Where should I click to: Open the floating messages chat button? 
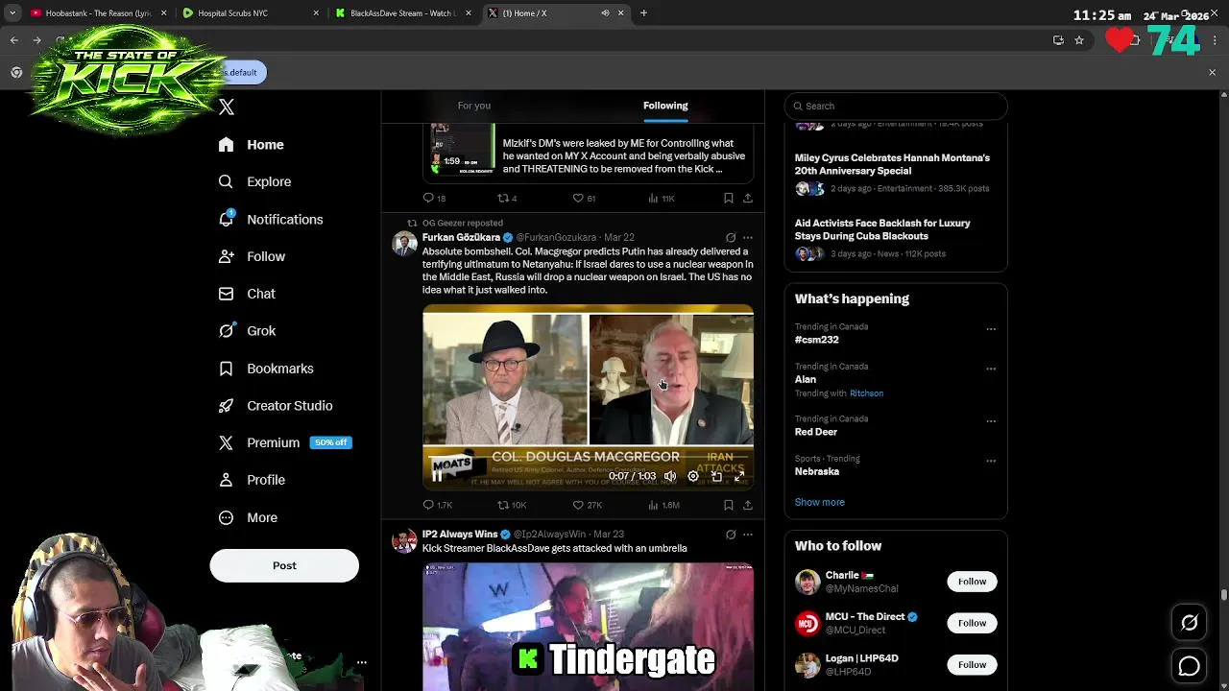tap(1190, 665)
